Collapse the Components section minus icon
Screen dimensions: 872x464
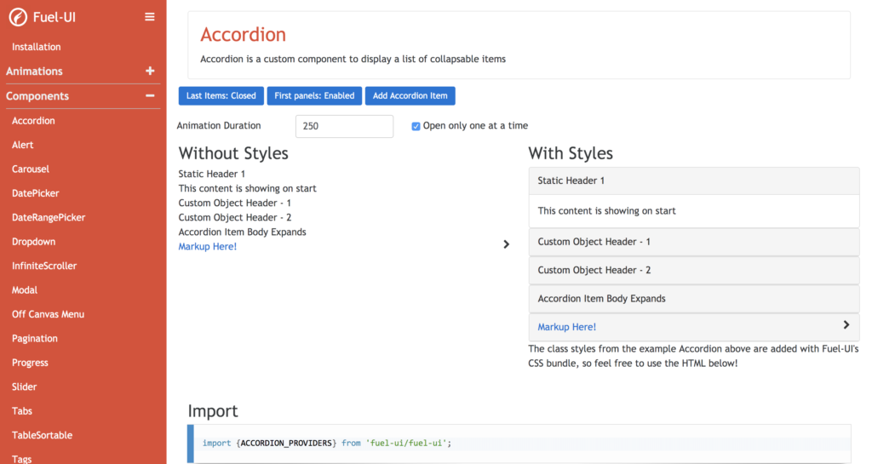150,96
